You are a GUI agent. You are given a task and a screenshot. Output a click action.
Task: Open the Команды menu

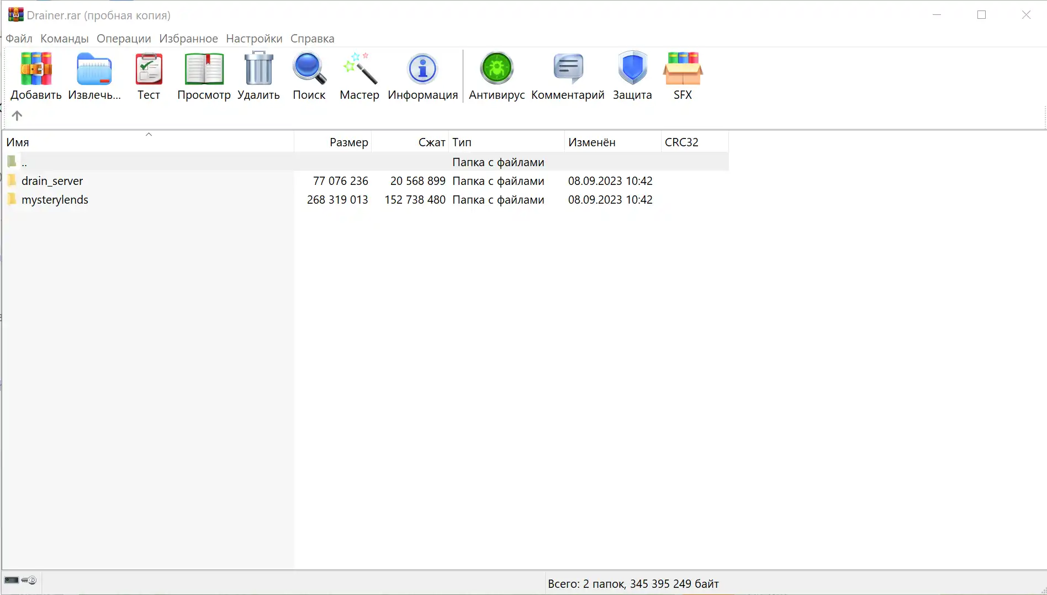pyautogui.click(x=65, y=39)
